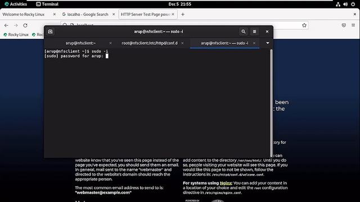Click the sudo password prompt line
The height and width of the screenshot is (202, 360).
pyautogui.click(x=76, y=56)
